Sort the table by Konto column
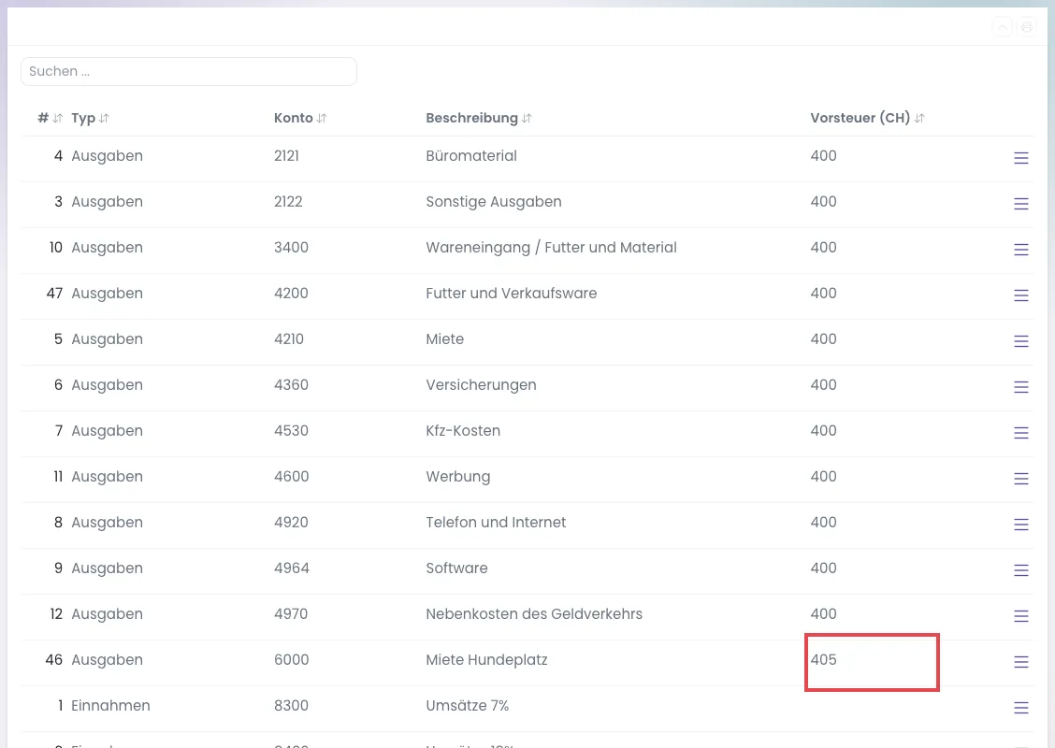The image size is (1055, 748). 300,118
